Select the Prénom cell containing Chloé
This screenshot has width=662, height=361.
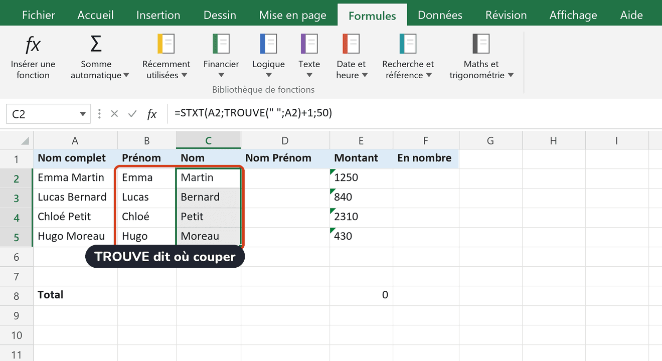(146, 217)
